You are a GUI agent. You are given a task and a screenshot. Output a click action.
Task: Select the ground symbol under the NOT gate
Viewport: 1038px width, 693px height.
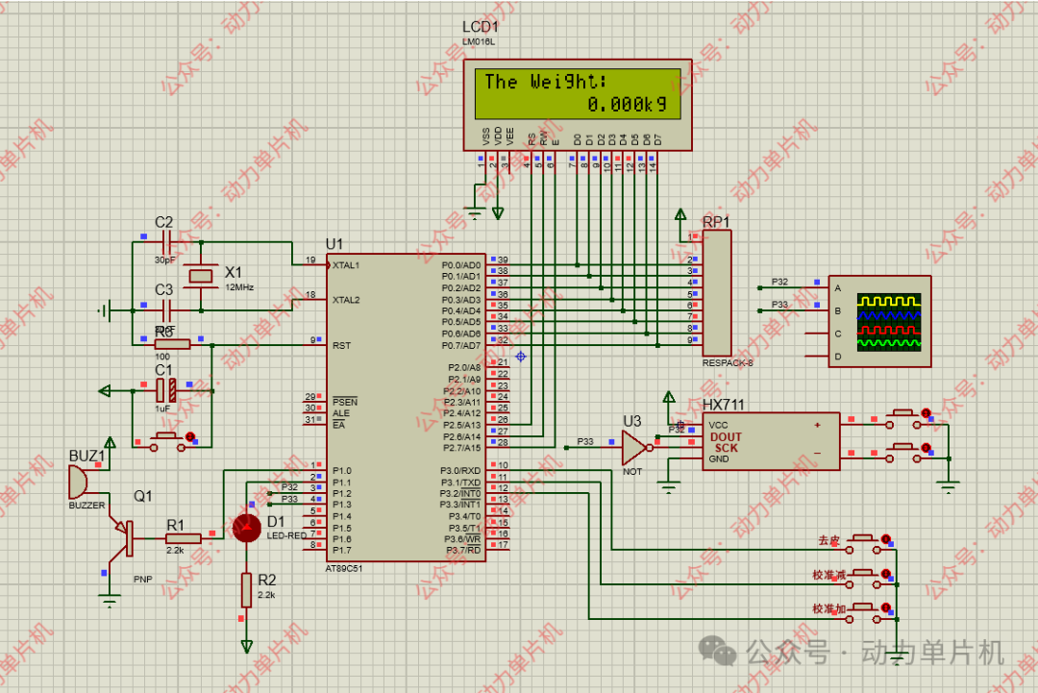[x=669, y=489]
